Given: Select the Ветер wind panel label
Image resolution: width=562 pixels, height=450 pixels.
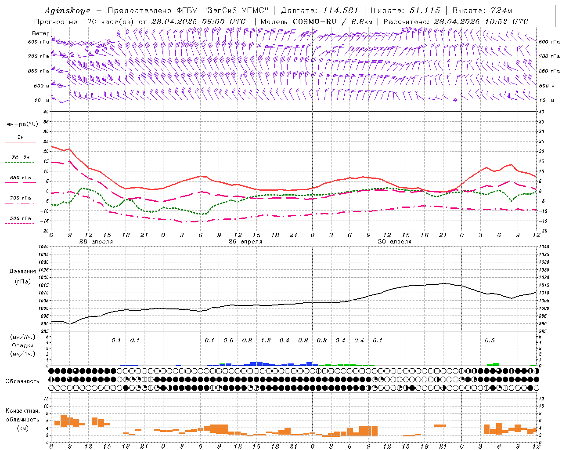Looking at the screenshot, I should point(41,33).
